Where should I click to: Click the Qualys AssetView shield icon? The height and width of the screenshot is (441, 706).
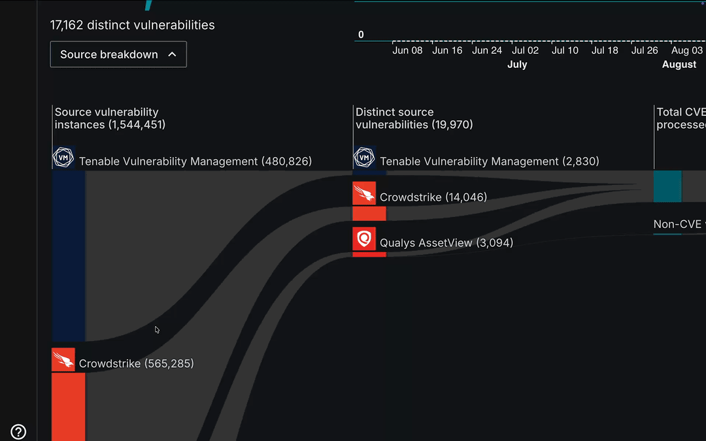coord(364,239)
